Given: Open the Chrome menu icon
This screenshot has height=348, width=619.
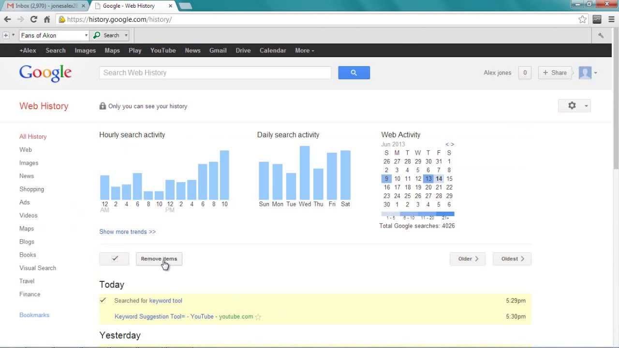Looking at the screenshot, I should tap(611, 19).
